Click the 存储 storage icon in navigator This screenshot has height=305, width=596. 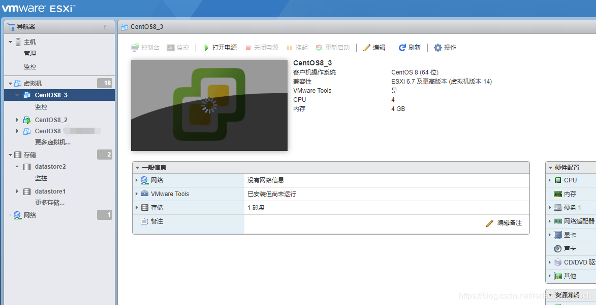click(18, 155)
